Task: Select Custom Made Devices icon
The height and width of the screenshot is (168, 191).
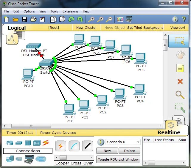Action: [29, 159]
